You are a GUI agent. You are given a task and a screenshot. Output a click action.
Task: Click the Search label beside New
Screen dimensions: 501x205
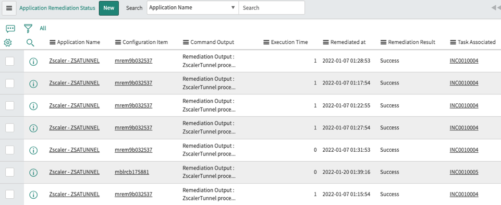coord(134,8)
